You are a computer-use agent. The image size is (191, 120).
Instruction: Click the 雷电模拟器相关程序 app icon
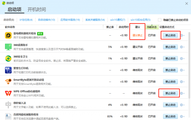pos(8,36)
